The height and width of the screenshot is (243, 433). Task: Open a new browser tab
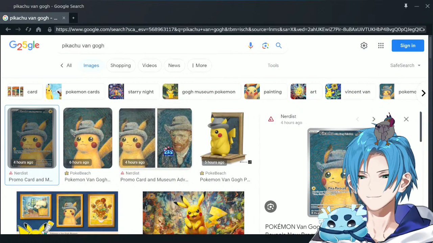point(73,18)
